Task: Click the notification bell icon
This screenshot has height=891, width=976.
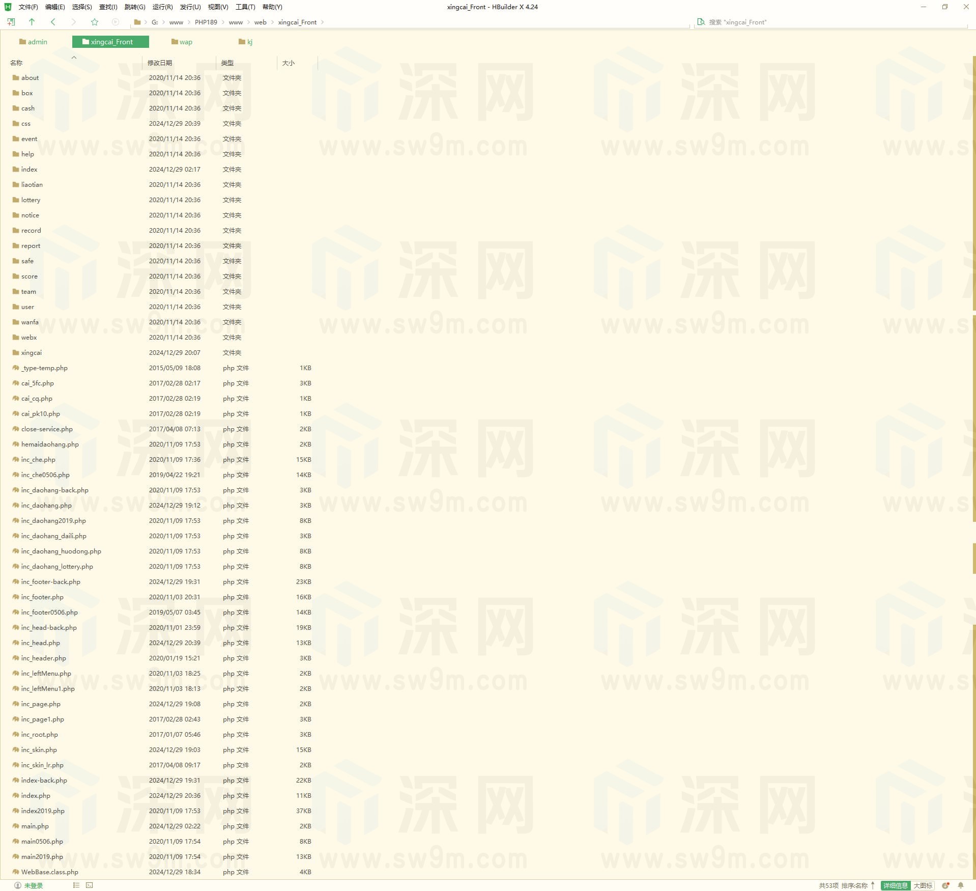Action: (961, 885)
